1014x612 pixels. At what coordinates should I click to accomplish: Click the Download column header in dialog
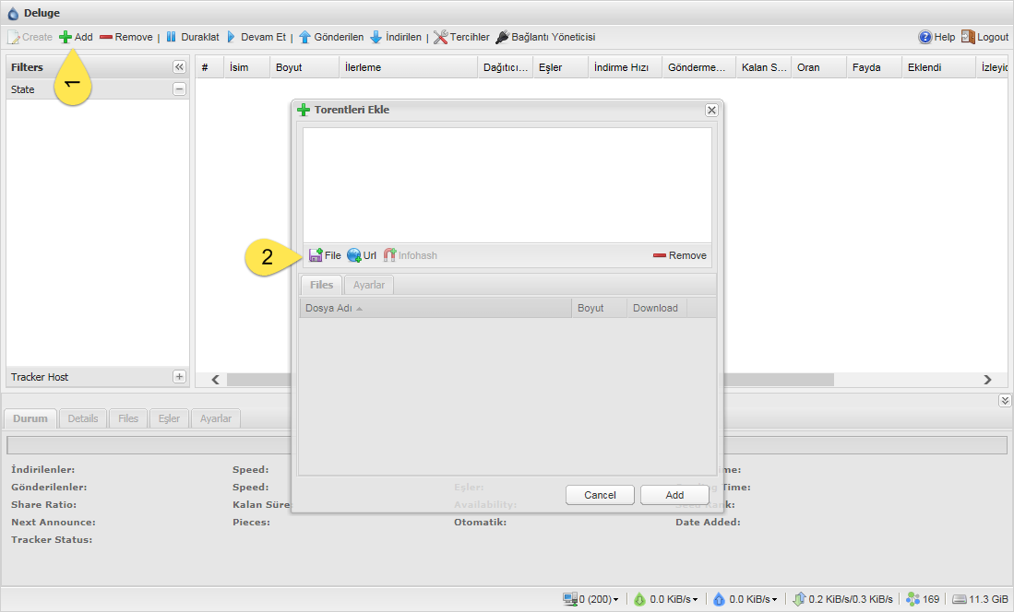coord(656,308)
